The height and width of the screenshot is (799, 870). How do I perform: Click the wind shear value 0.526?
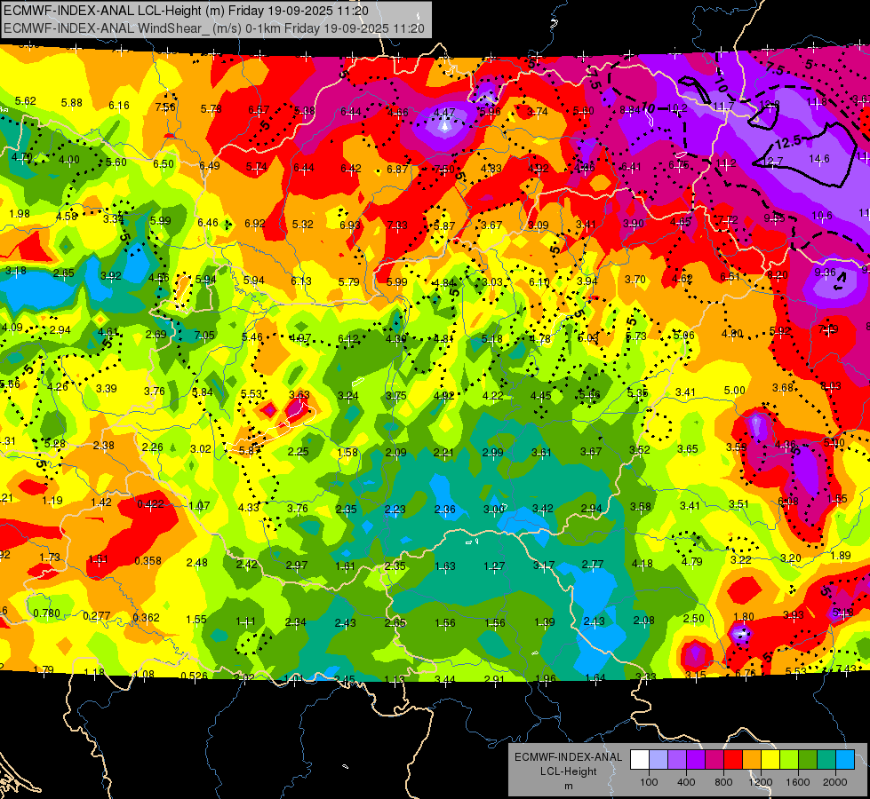(195, 676)
